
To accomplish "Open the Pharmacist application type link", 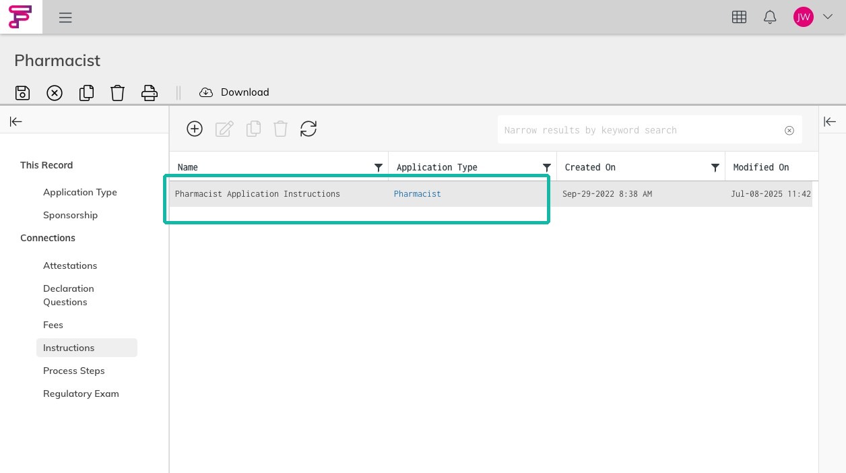I will coord(418,194).
